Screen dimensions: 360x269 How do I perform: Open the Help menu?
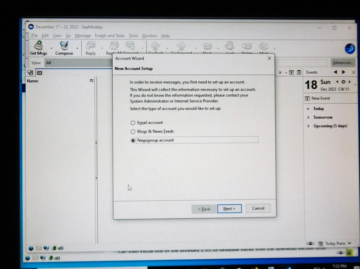pyautogui.click(x=165, y=36)
